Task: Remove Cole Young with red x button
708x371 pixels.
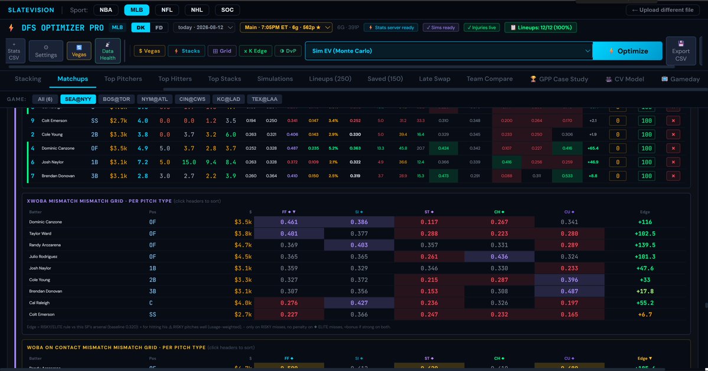Action: point(673,134)
